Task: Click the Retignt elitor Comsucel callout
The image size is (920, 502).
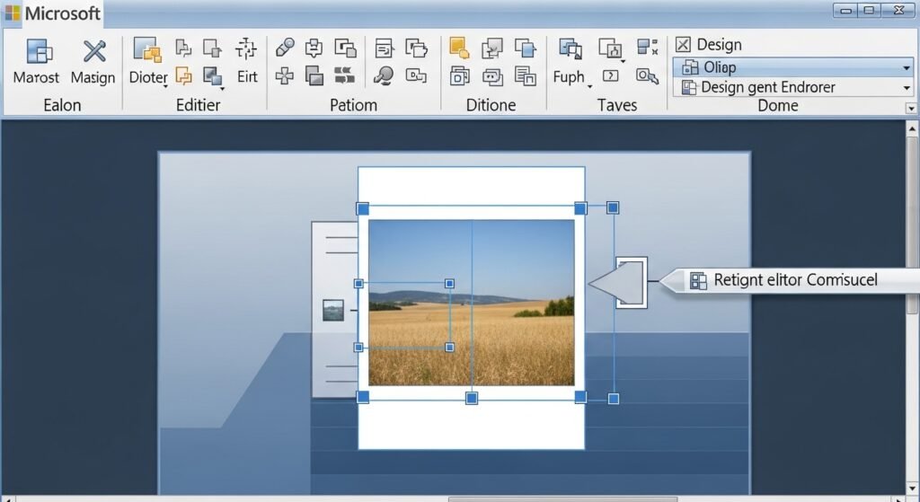Action: click(x=791, y=280)
